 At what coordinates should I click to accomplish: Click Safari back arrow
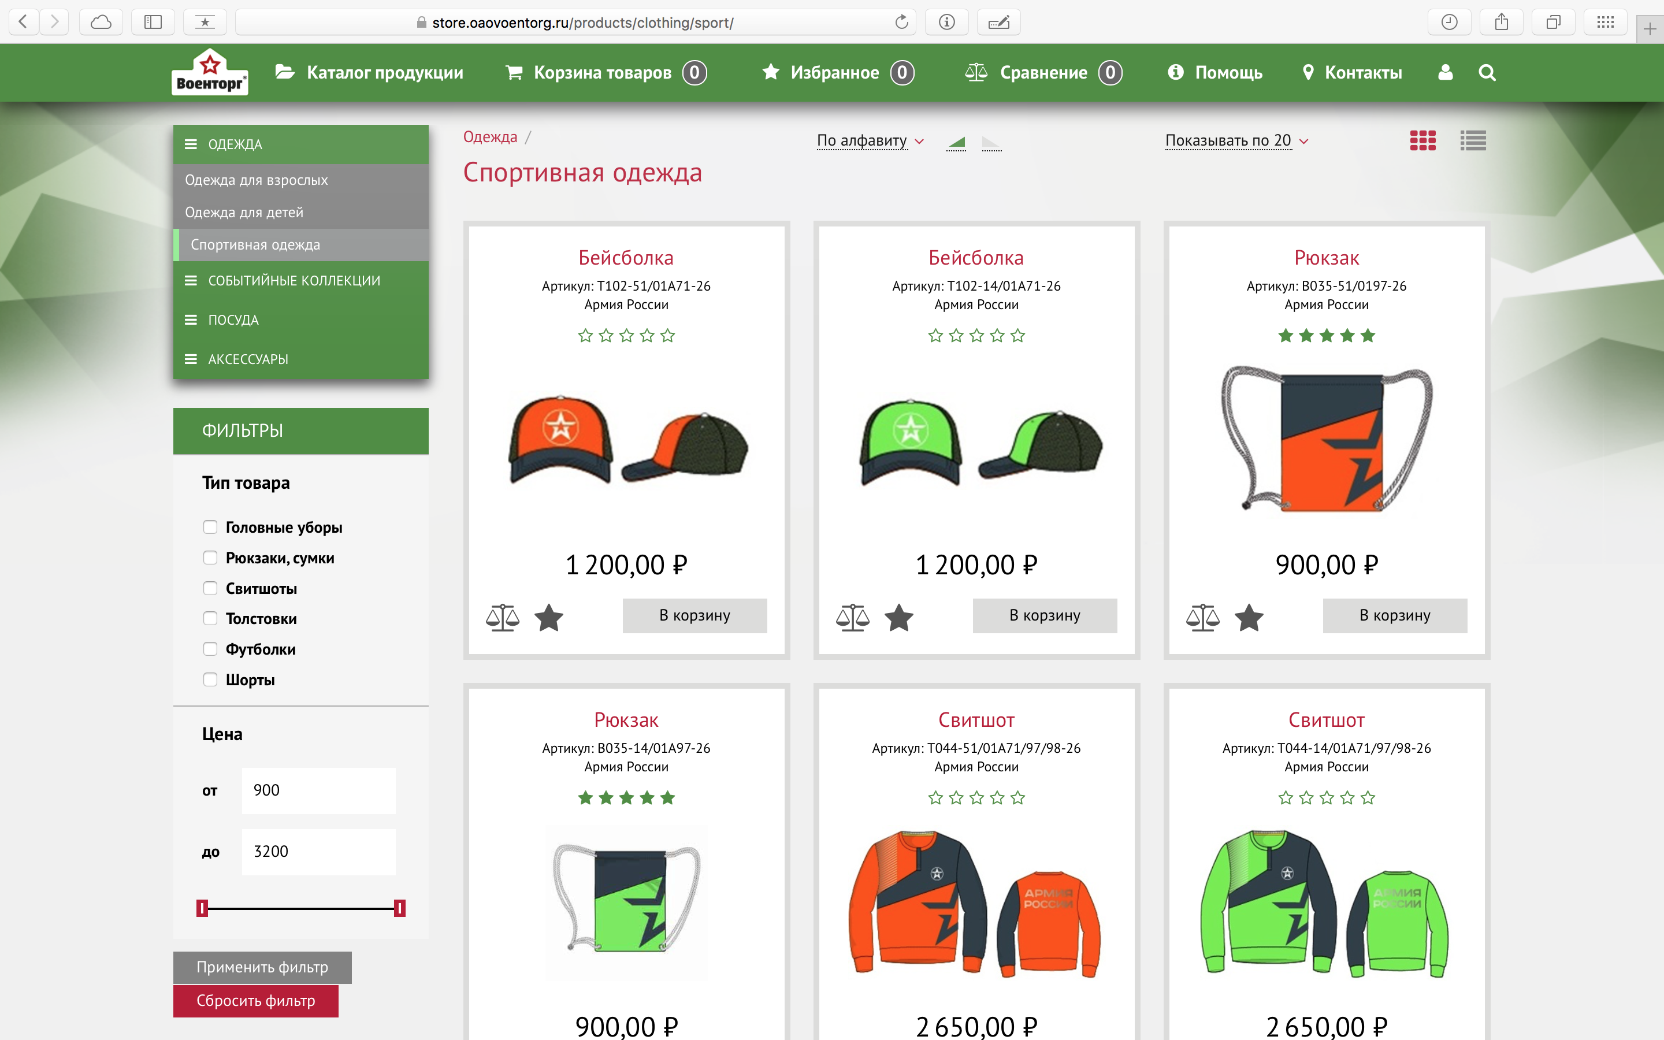coord(23,22)
